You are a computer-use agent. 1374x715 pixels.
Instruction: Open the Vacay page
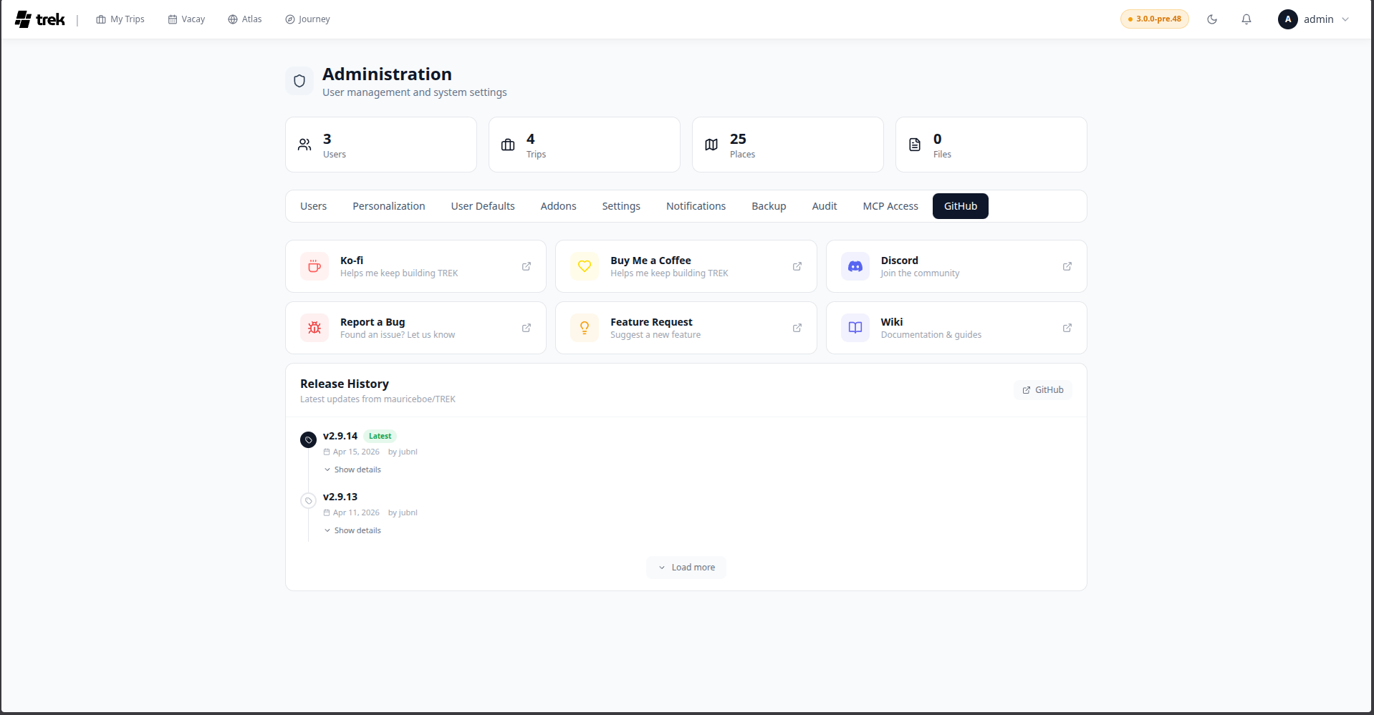(x=186, y=19)
